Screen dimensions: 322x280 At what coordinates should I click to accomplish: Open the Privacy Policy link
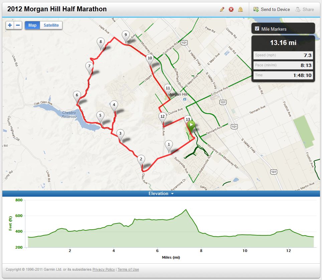(104, 269)
